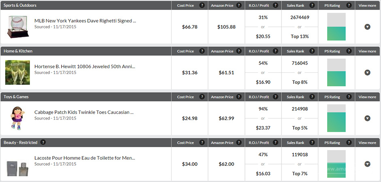Click View more header in Toys & Games

367,97
